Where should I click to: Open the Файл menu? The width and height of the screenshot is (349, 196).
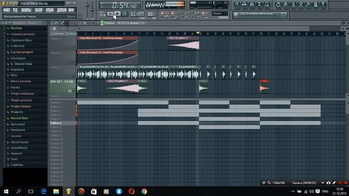7,10
